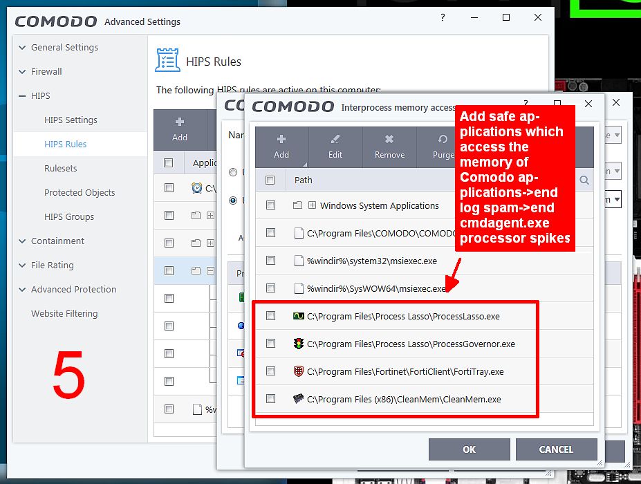Viewport: 641px width, 484px height.
Task: Click alarm clock application icon in HIPS rules list
Action: 196,188
